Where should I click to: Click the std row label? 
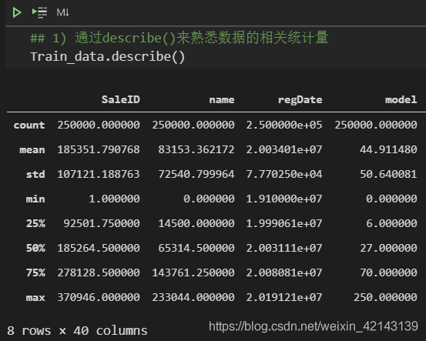point(35,174)
